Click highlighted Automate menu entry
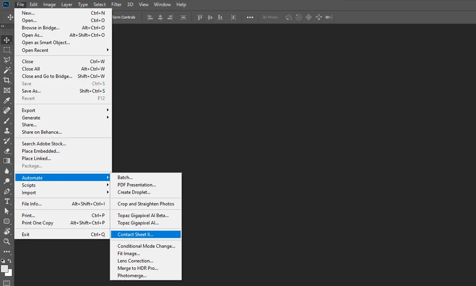This screenshot has width=476, height=286. (63, 178)
